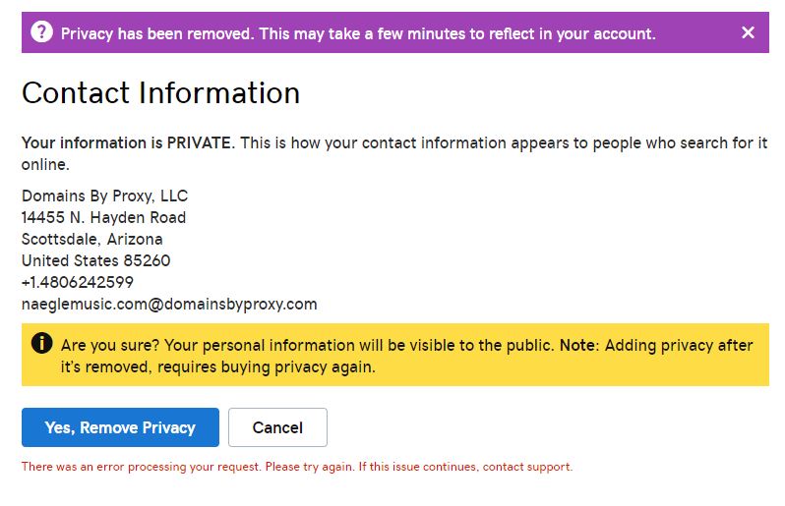Image resolution: width=785 pixels, height=506 pixels.
Task: Click the 14455 N. Hayden Road address line
Action: pyautogui.click(x=103, y=217)
